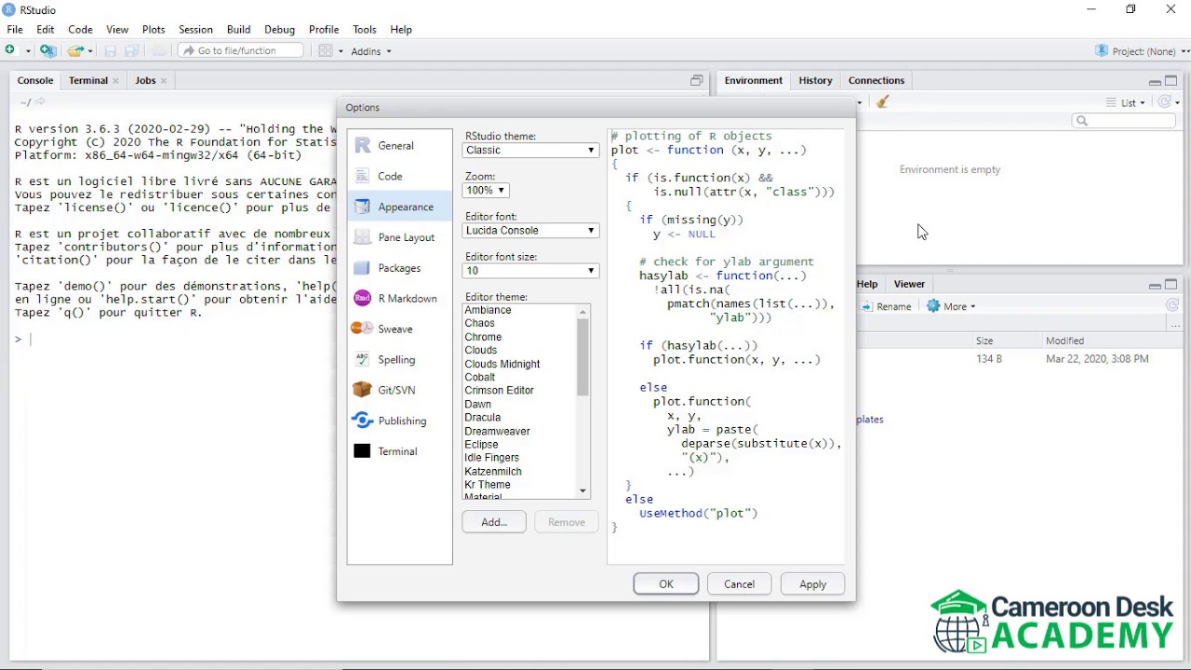Select the Dracula editor theme
The height and width of the screenshot is (670, 1191).
click(x=482, y=417)
